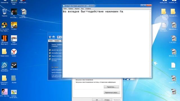The image size is (180, 101).
Task: Select the Новая папка desktop folder
Action: pyautogui.click(x=4, y=52)
